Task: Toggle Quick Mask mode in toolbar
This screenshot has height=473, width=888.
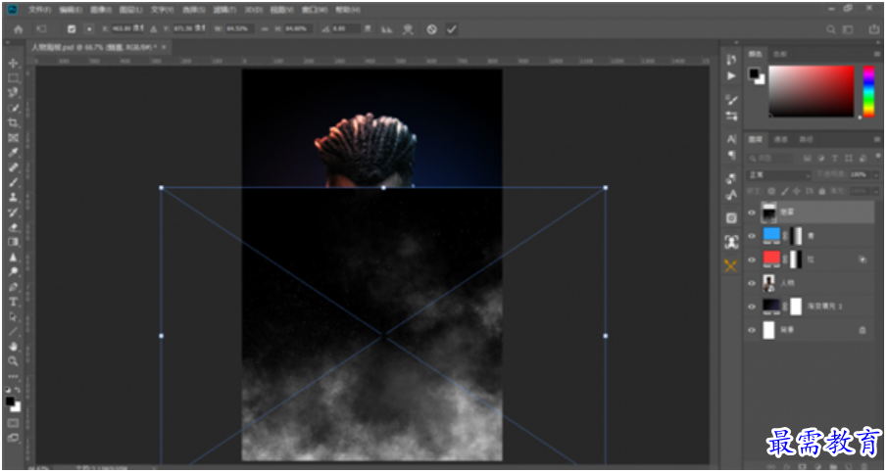Action: (13, 423)
